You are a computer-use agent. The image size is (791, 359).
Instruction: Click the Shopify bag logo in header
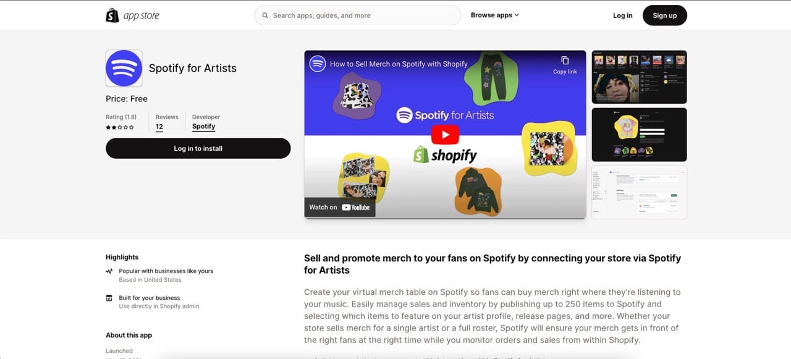(x=112, y=15)
